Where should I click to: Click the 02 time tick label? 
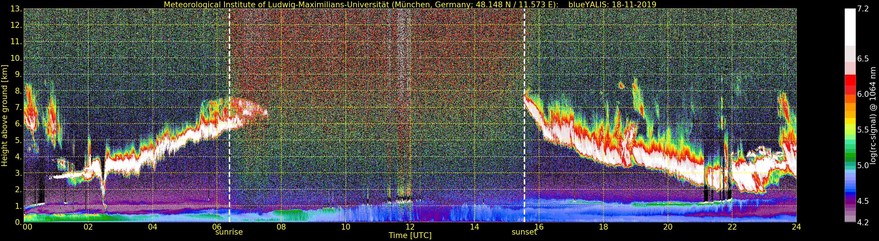(88, 227)
